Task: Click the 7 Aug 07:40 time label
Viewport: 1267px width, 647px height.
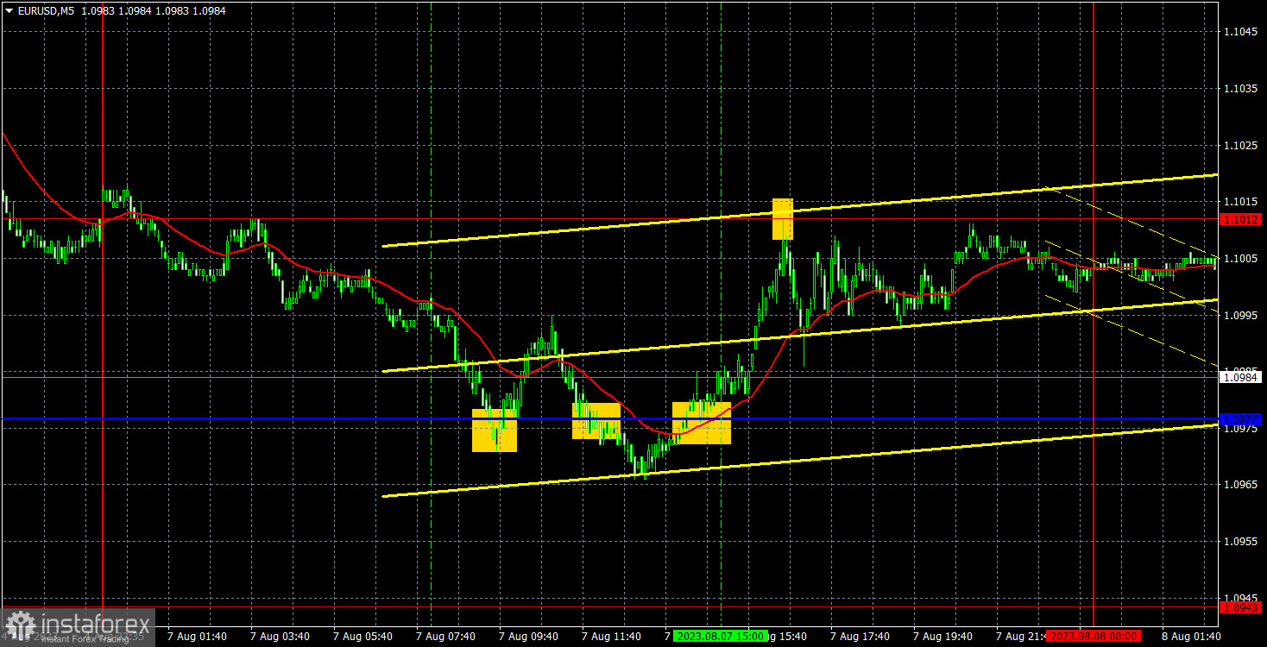Action: tap(446, 637)
